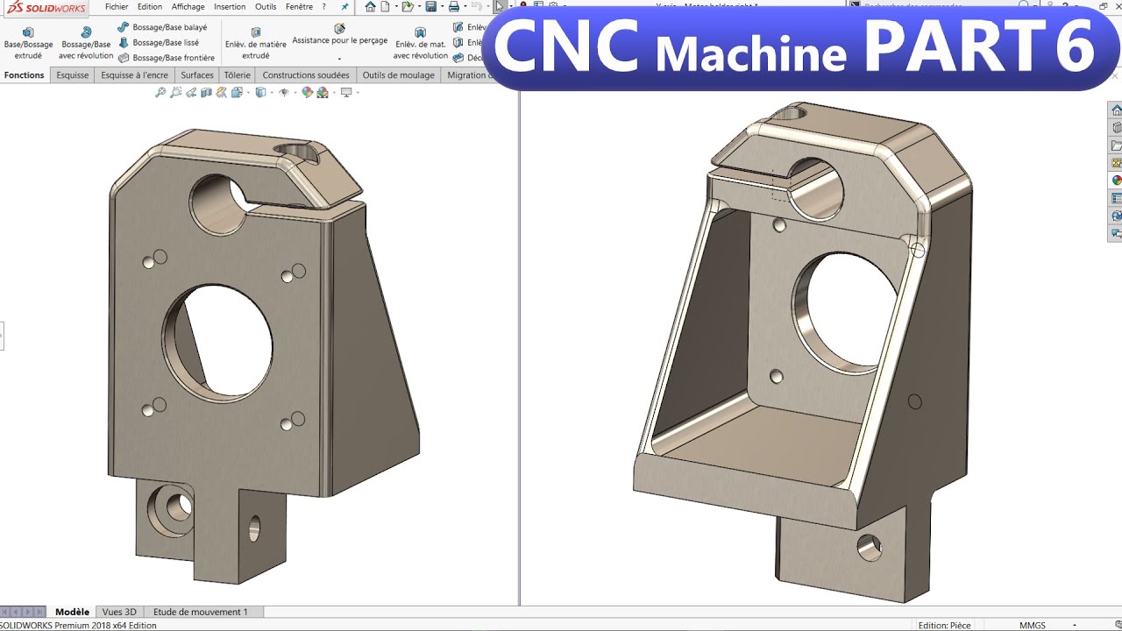Switch to the Surfaces tab
The width and height of the screenshot is (1122, 631).
(x=197, y=75)
